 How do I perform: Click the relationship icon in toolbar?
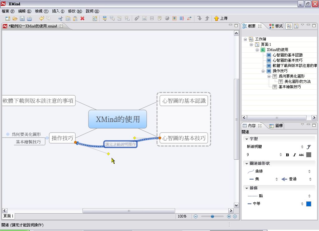point(189,18)
